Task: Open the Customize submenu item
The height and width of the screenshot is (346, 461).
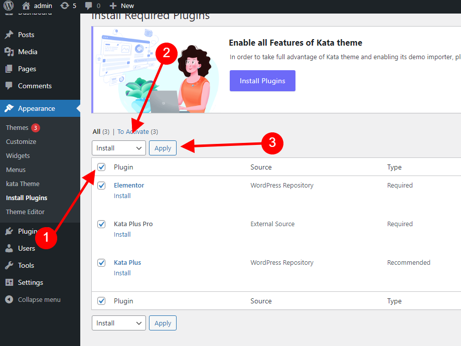Action: tap(21, 142)
